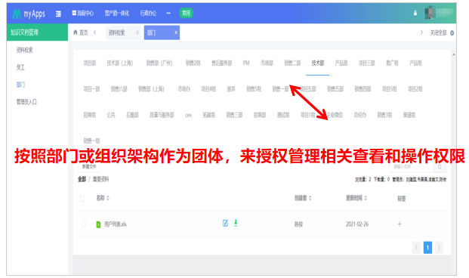Select the 销售三部 department tab
The width and height of the screenshot is (469, 278).
click(234, 115)
